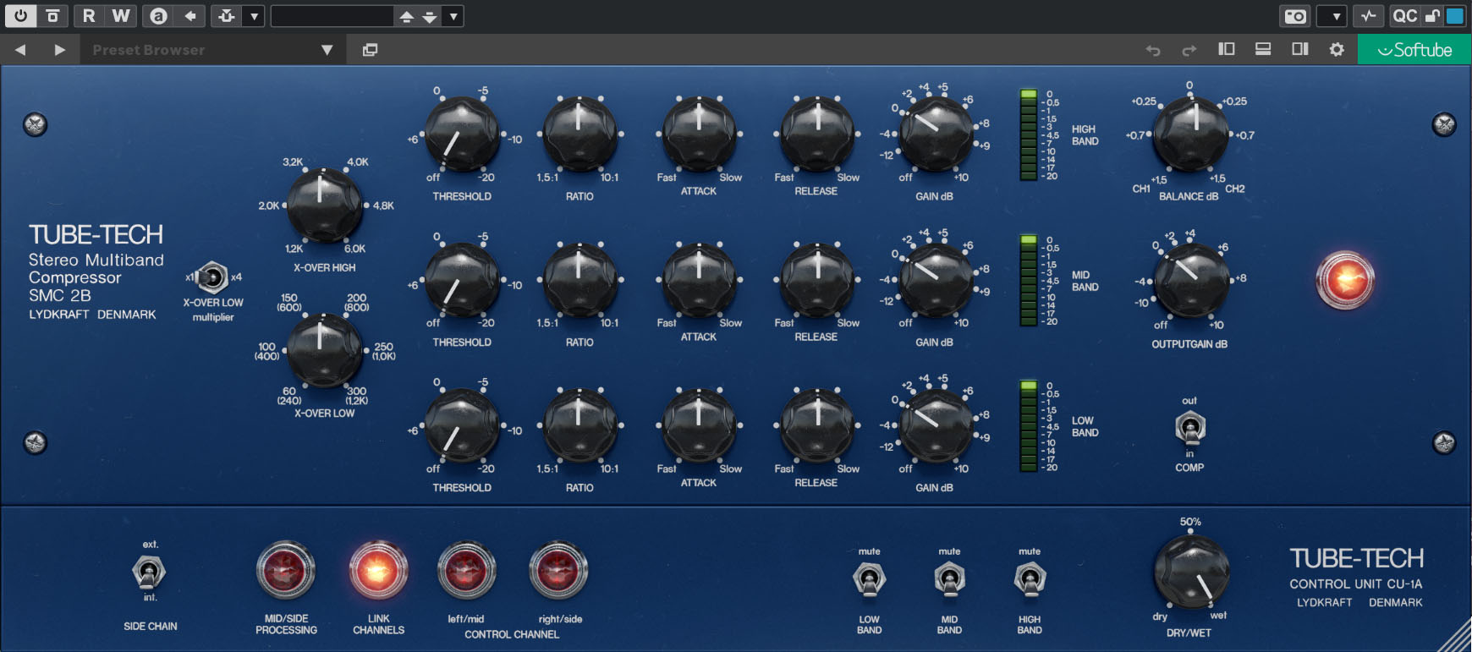Toggle the MID/SIDE PROCESSING red lamp button
Screen dimensions: 1472x652
pyautogui.click(x=286, y=571)
